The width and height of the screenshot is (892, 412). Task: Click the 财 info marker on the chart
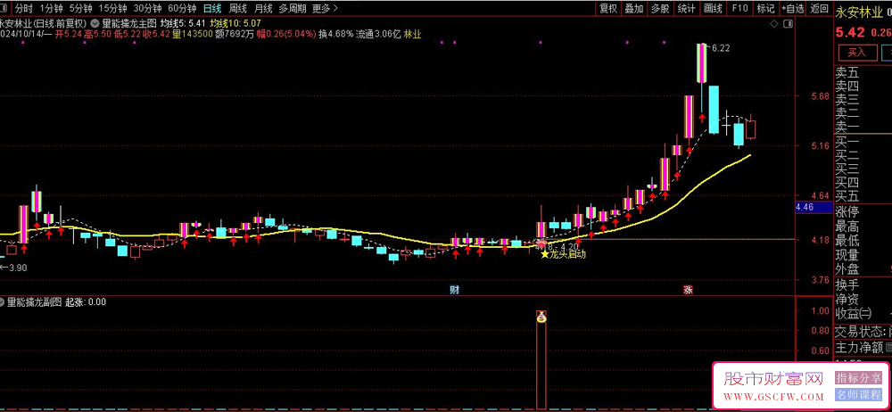coord(454,290)
